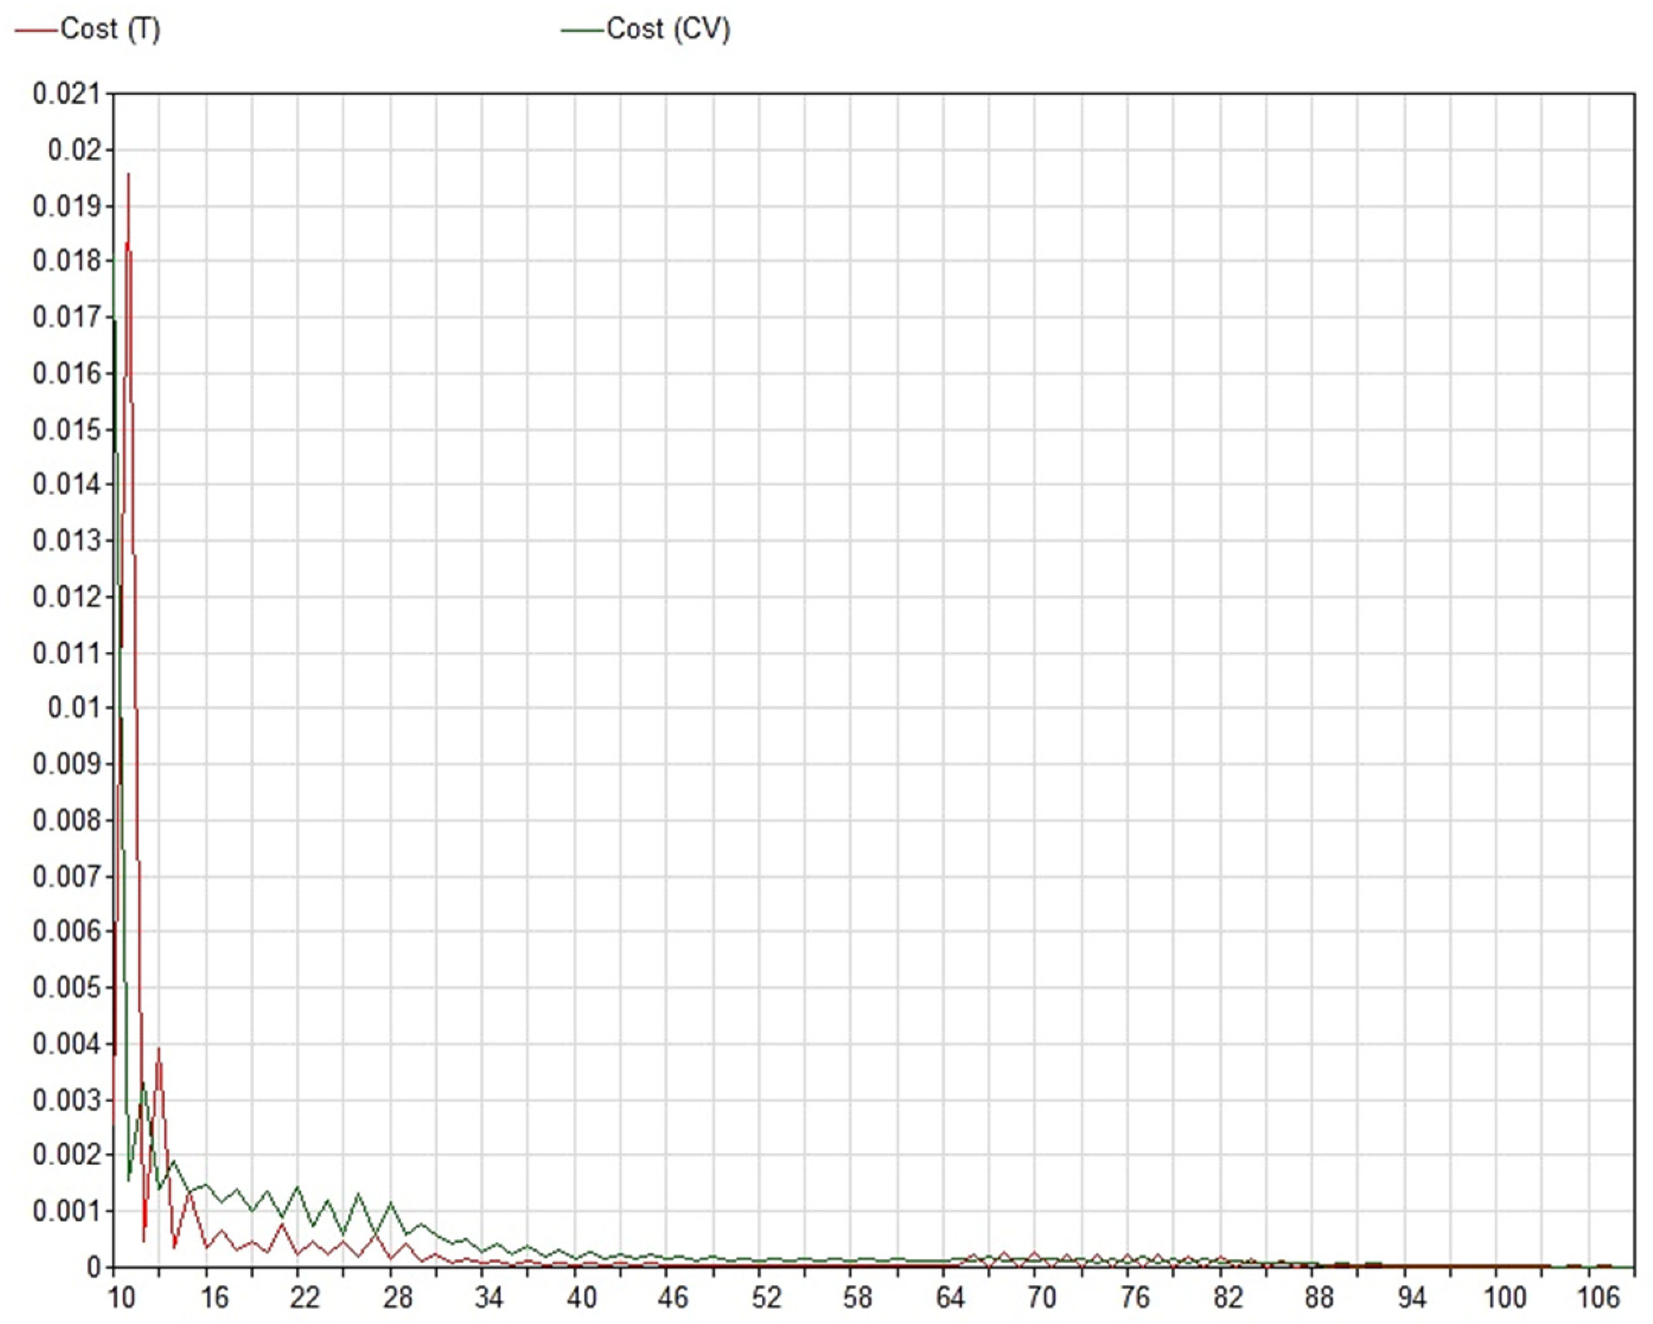Click y-axis label 0.02
Viewport: 1653px width, 1324px height.
75,150
